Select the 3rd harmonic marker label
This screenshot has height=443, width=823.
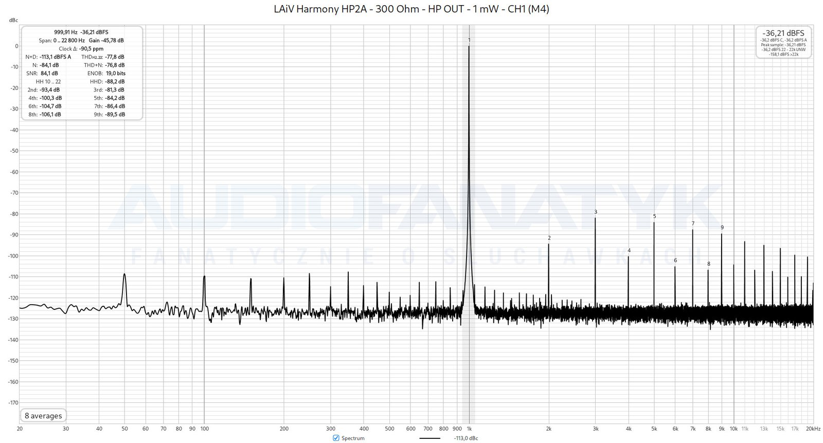pos(596,212)
